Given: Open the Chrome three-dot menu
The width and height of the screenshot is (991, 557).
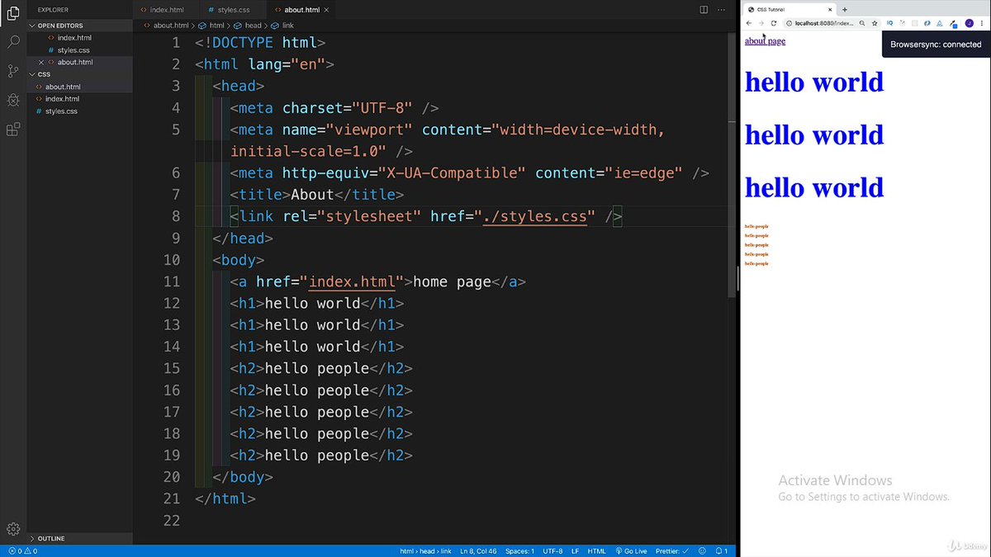Looking at the screenshot, I should pyautogui.click(x=982, y=23).
